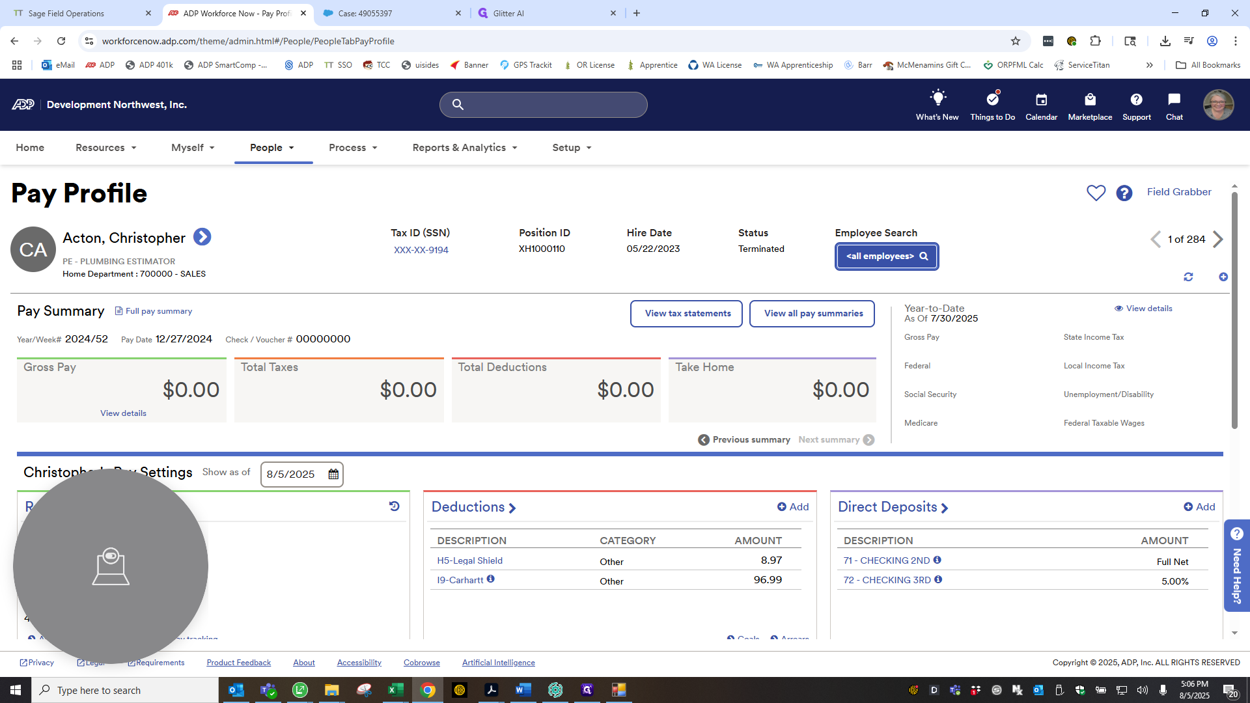1250x703 pixels.
Task: Open ServiceTitan bookmark
Action: [x=1082, y=65]
